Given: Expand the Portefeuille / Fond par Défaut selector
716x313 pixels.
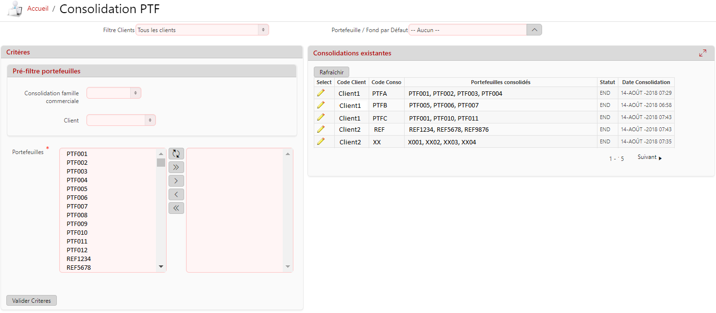Looking at the screenshot, I should (x=534, y=30).
